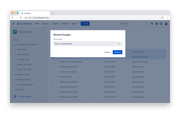Viewport: 180px width, 113px height.
Task: Tick checkbox for Meeting Notes 10/2/17
Action: [53, 67]
